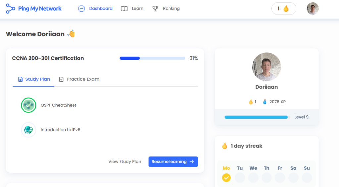The image size is (339, 187).
Task: Click the Monday completed checkmark
Action: (x=226, y=178)
